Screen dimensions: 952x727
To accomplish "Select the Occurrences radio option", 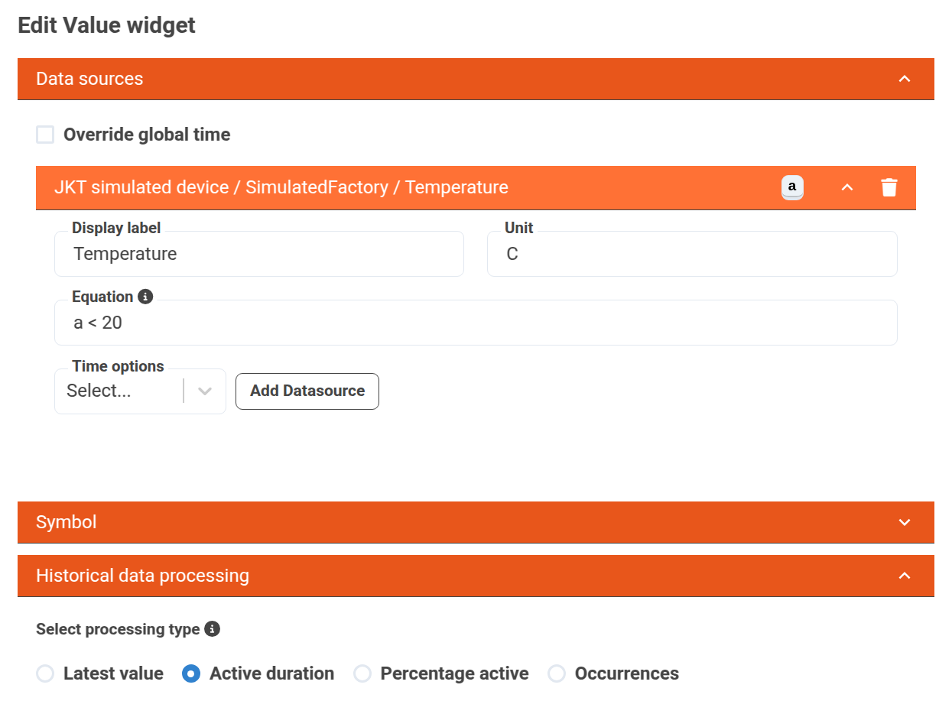I will point(557,673).
